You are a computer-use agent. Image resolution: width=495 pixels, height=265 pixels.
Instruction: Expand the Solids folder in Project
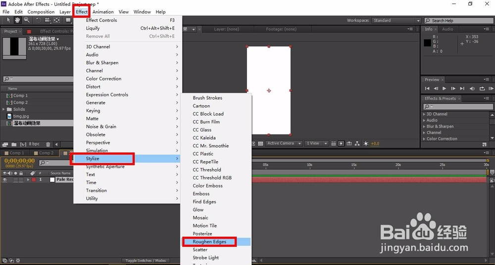point(3,109)
